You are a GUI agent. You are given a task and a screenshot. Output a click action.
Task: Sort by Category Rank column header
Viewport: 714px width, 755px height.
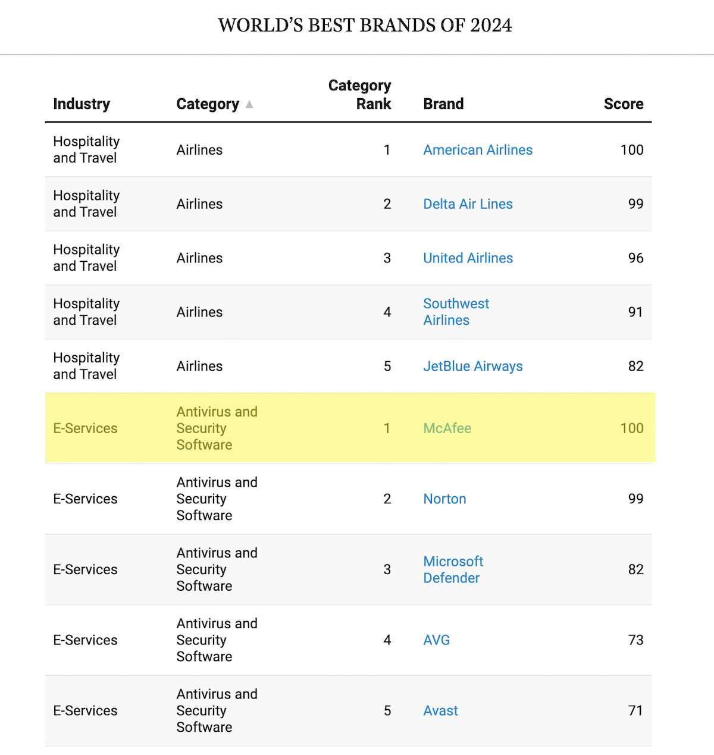coord(359,95)
